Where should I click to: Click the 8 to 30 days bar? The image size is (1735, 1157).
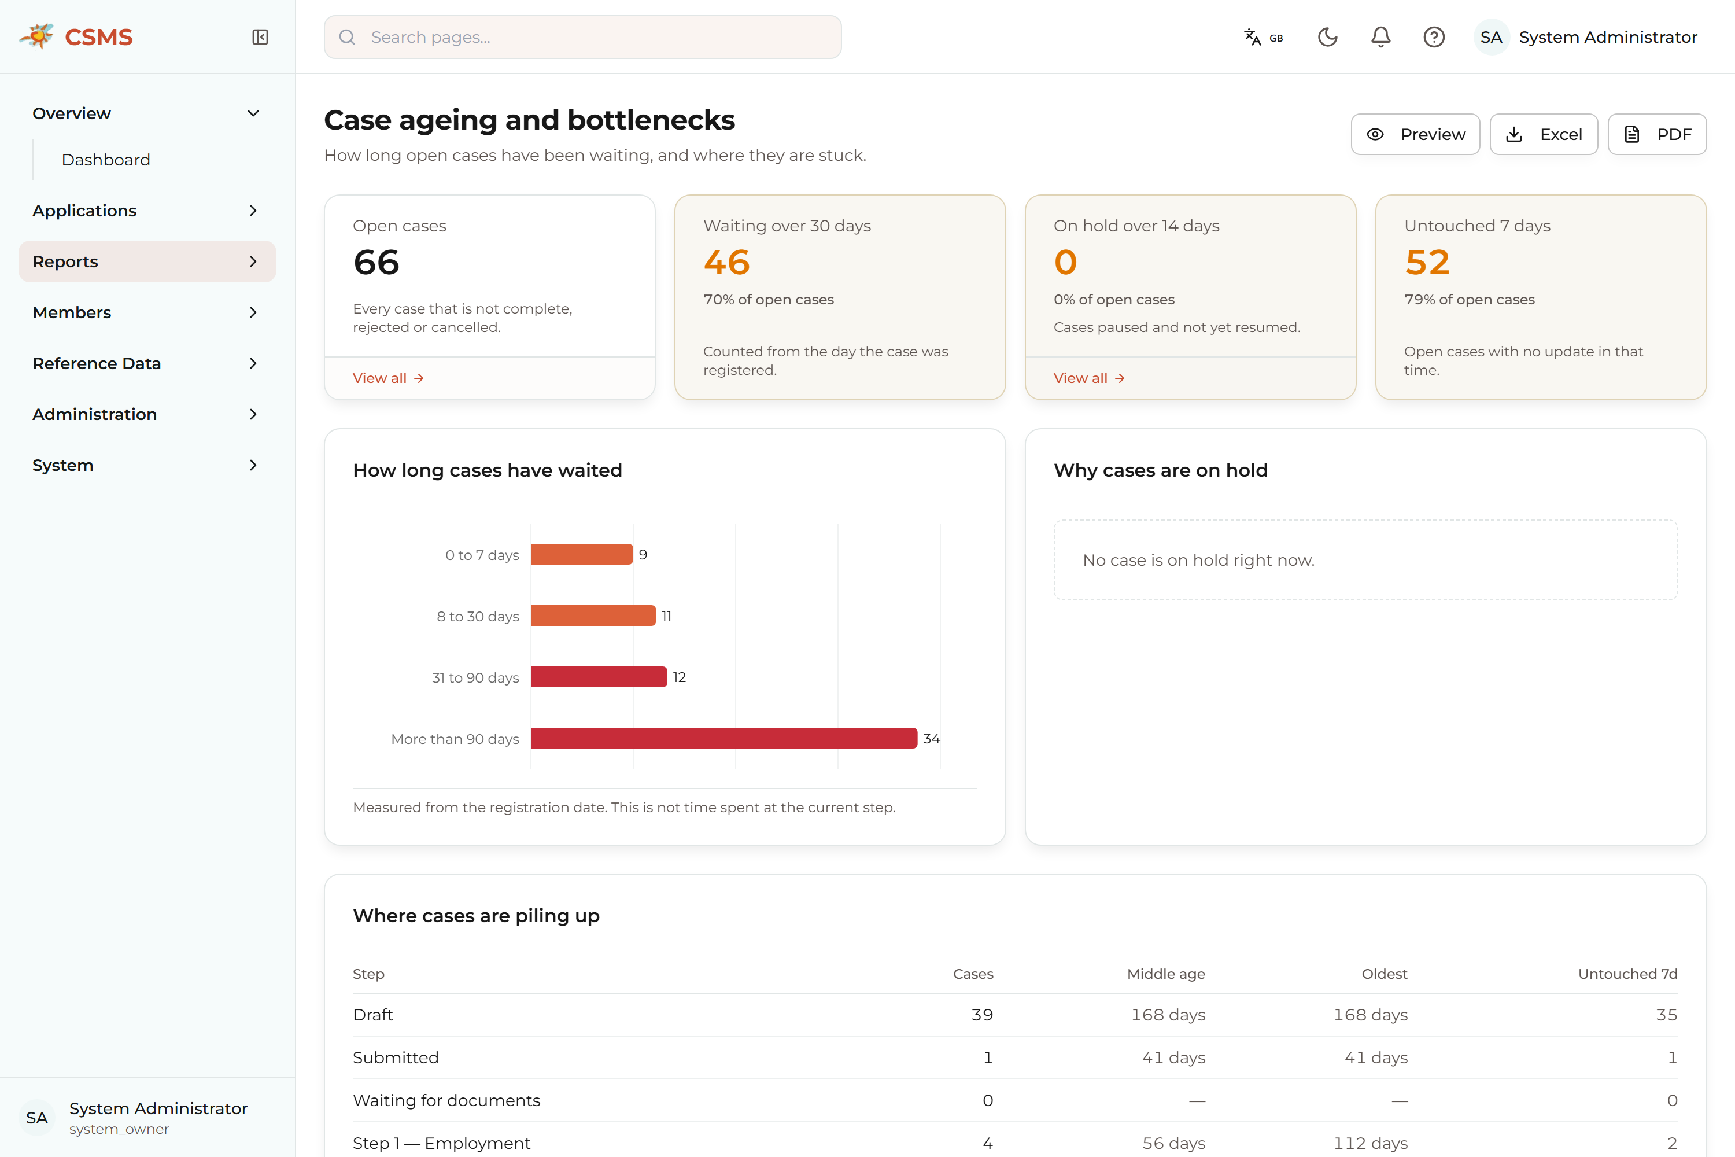point(593,616)
